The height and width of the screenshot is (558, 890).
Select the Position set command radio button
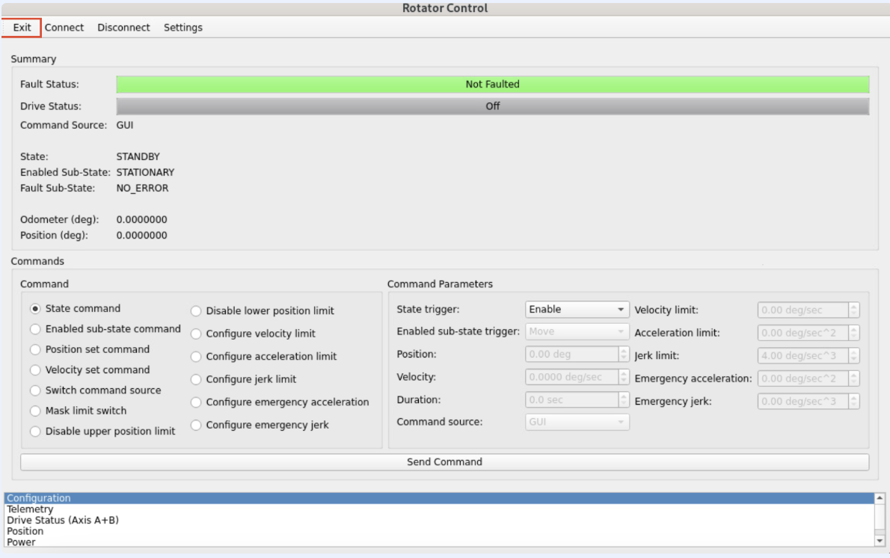pyautogui.click(x=35, y=349)
